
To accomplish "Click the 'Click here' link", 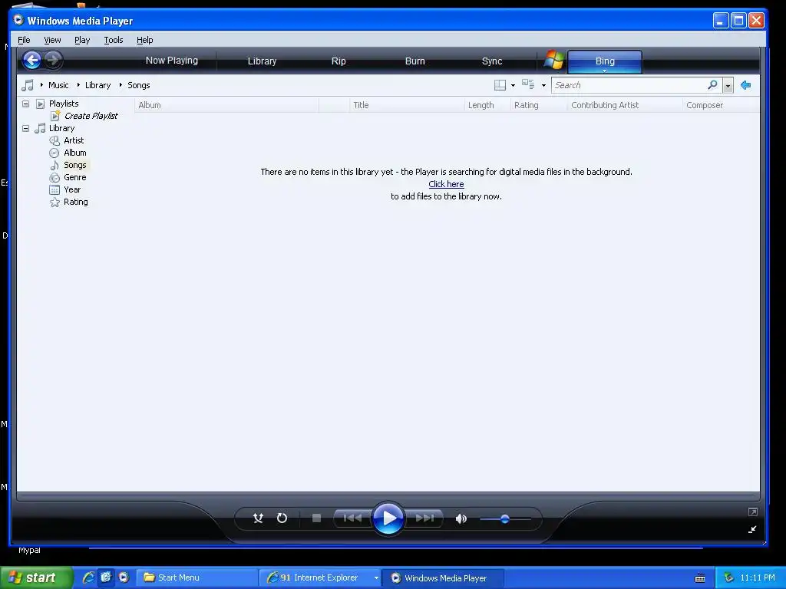I will (446, 184).
